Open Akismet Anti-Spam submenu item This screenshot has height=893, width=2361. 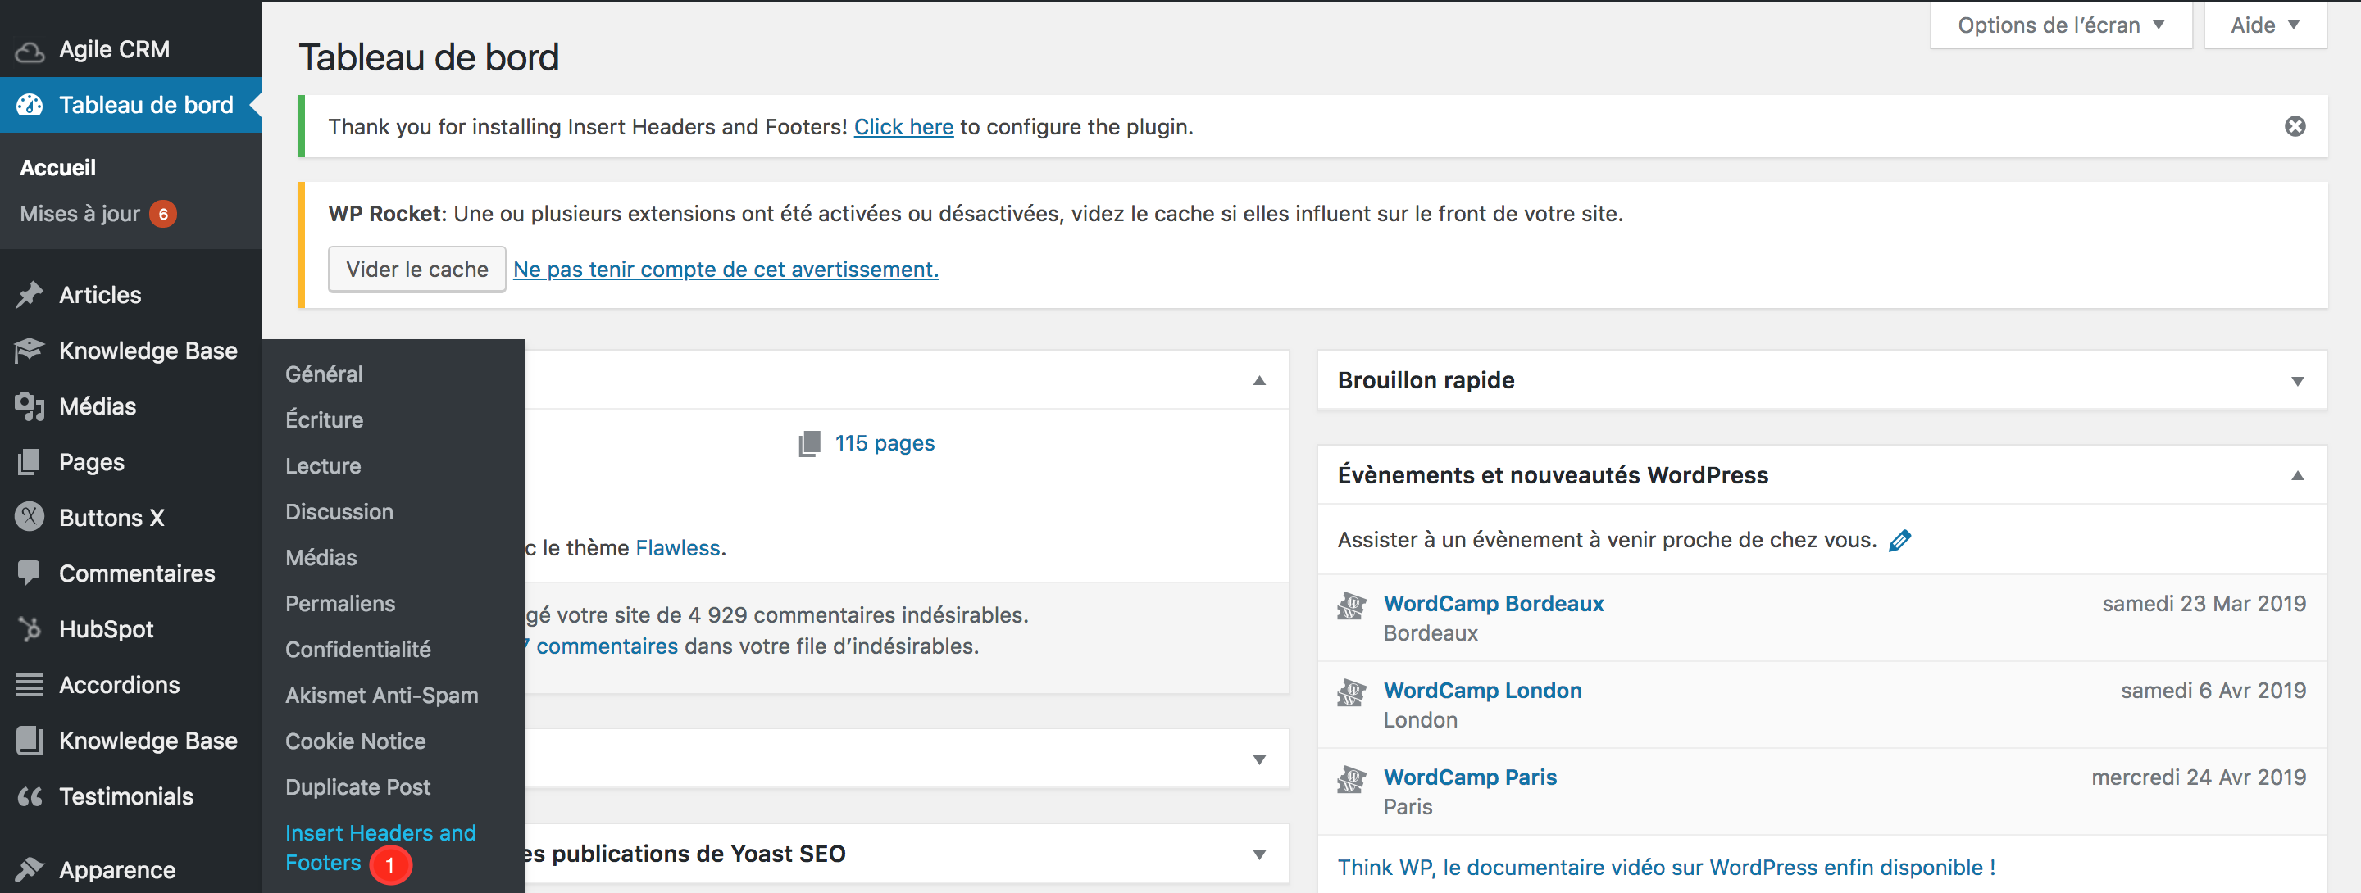tap(381, 696)
